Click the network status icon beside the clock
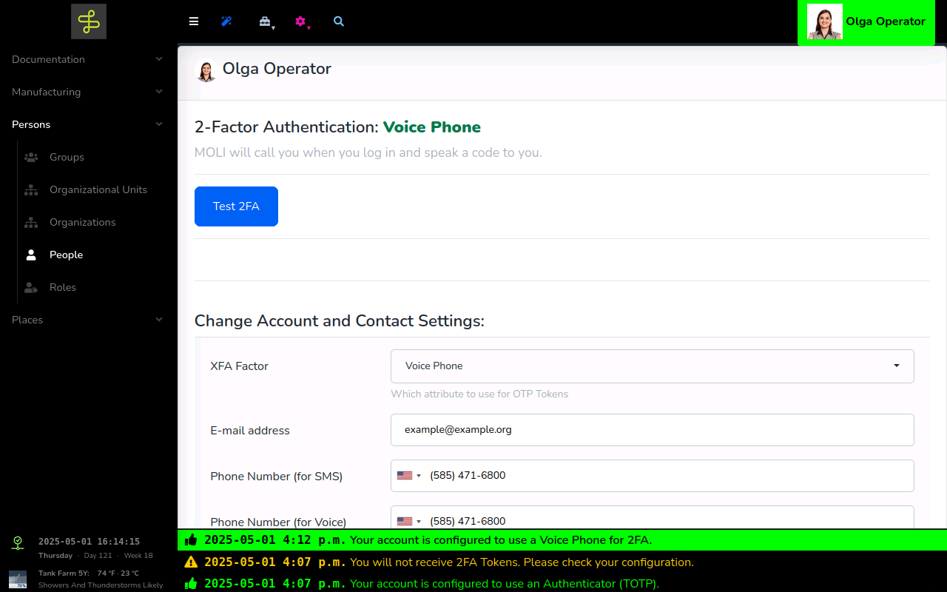 point(18,542)
